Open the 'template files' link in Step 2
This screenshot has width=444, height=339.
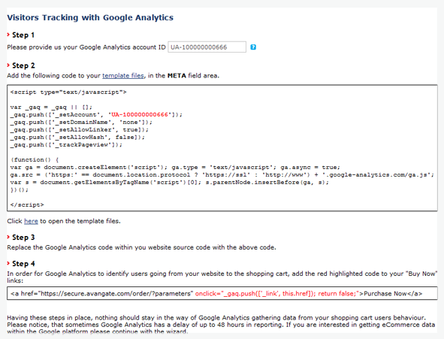(123, 76)
